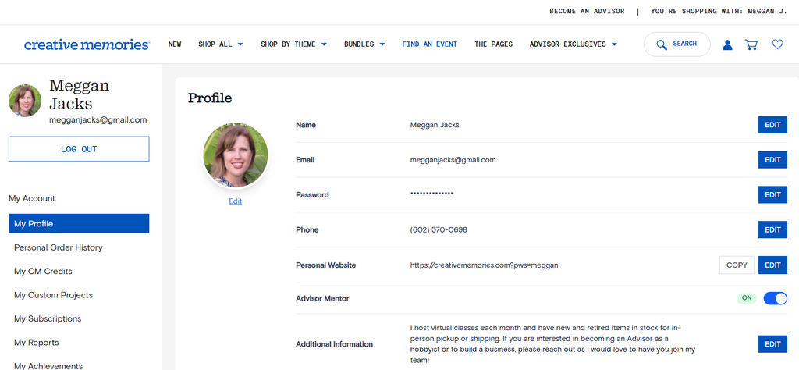Expand the Bundles dropdown
799x370 pixels.
(x=364, y=44)
